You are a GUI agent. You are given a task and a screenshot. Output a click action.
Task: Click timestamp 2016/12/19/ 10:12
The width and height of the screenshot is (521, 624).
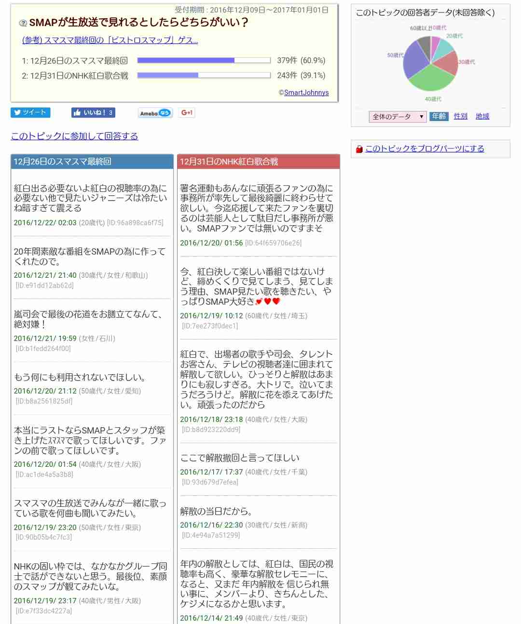pyautogui.click(x=211, y=316)
